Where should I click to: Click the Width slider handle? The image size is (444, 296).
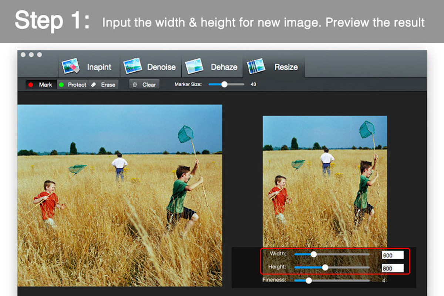[x=314, y=254]
